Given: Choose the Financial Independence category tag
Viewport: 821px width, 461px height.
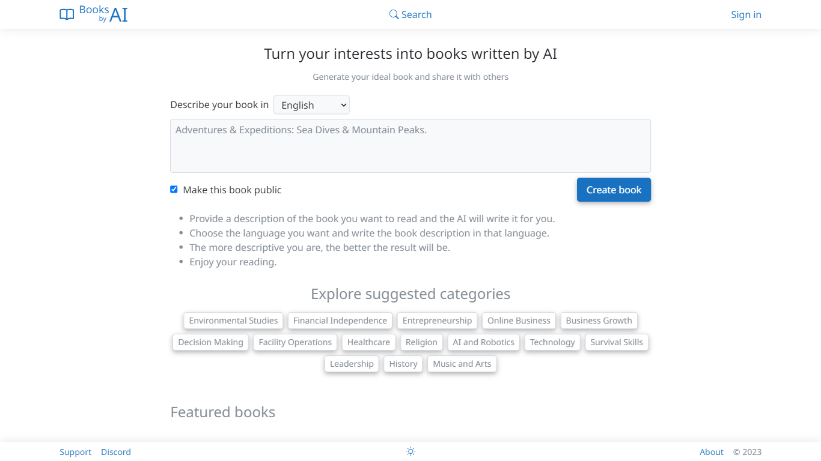Looking at the screenshot, I should point(340,321).
